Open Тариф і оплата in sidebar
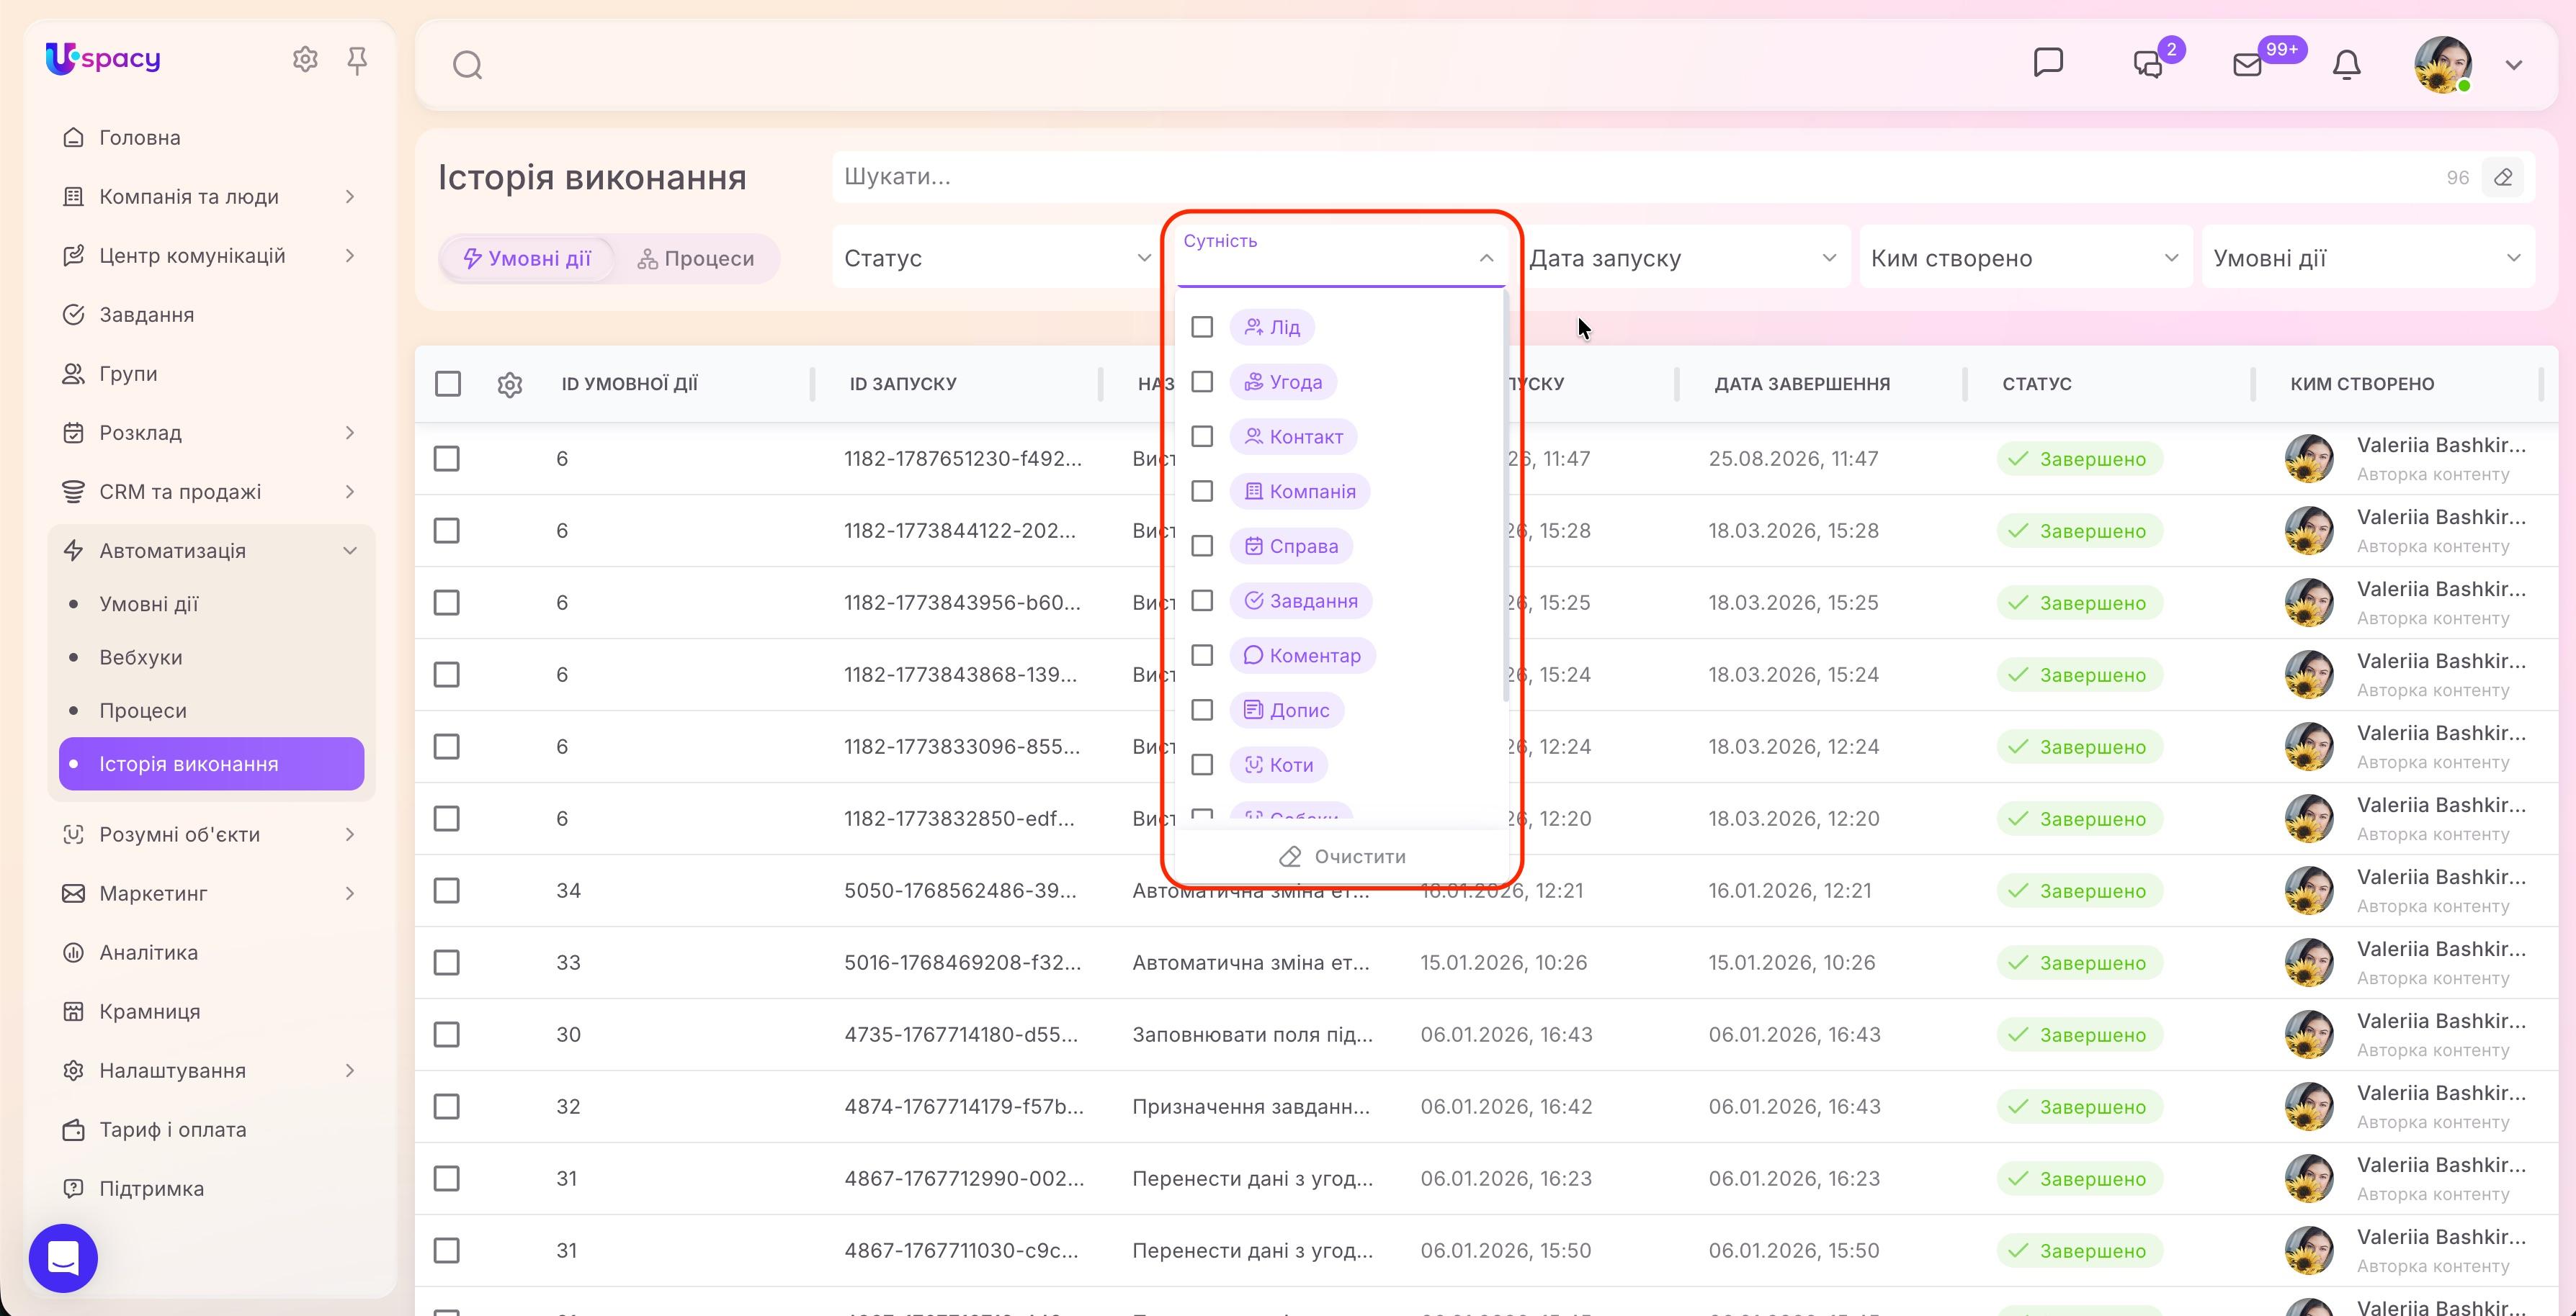This screenshot has height=1316, width=2576. point(173,1129)
